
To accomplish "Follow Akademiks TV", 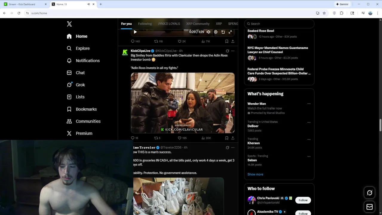I will 303,213.
